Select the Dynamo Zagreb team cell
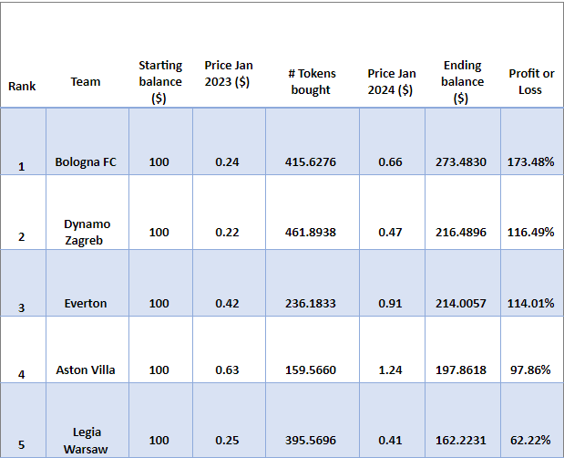This screenshot has width=564, height=458. click(87, 233)
